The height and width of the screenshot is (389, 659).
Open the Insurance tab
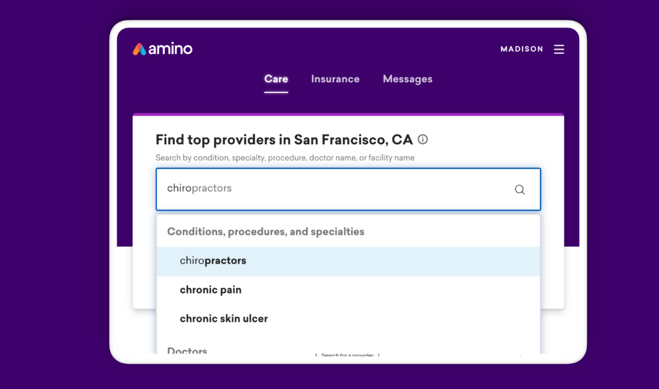335,79
